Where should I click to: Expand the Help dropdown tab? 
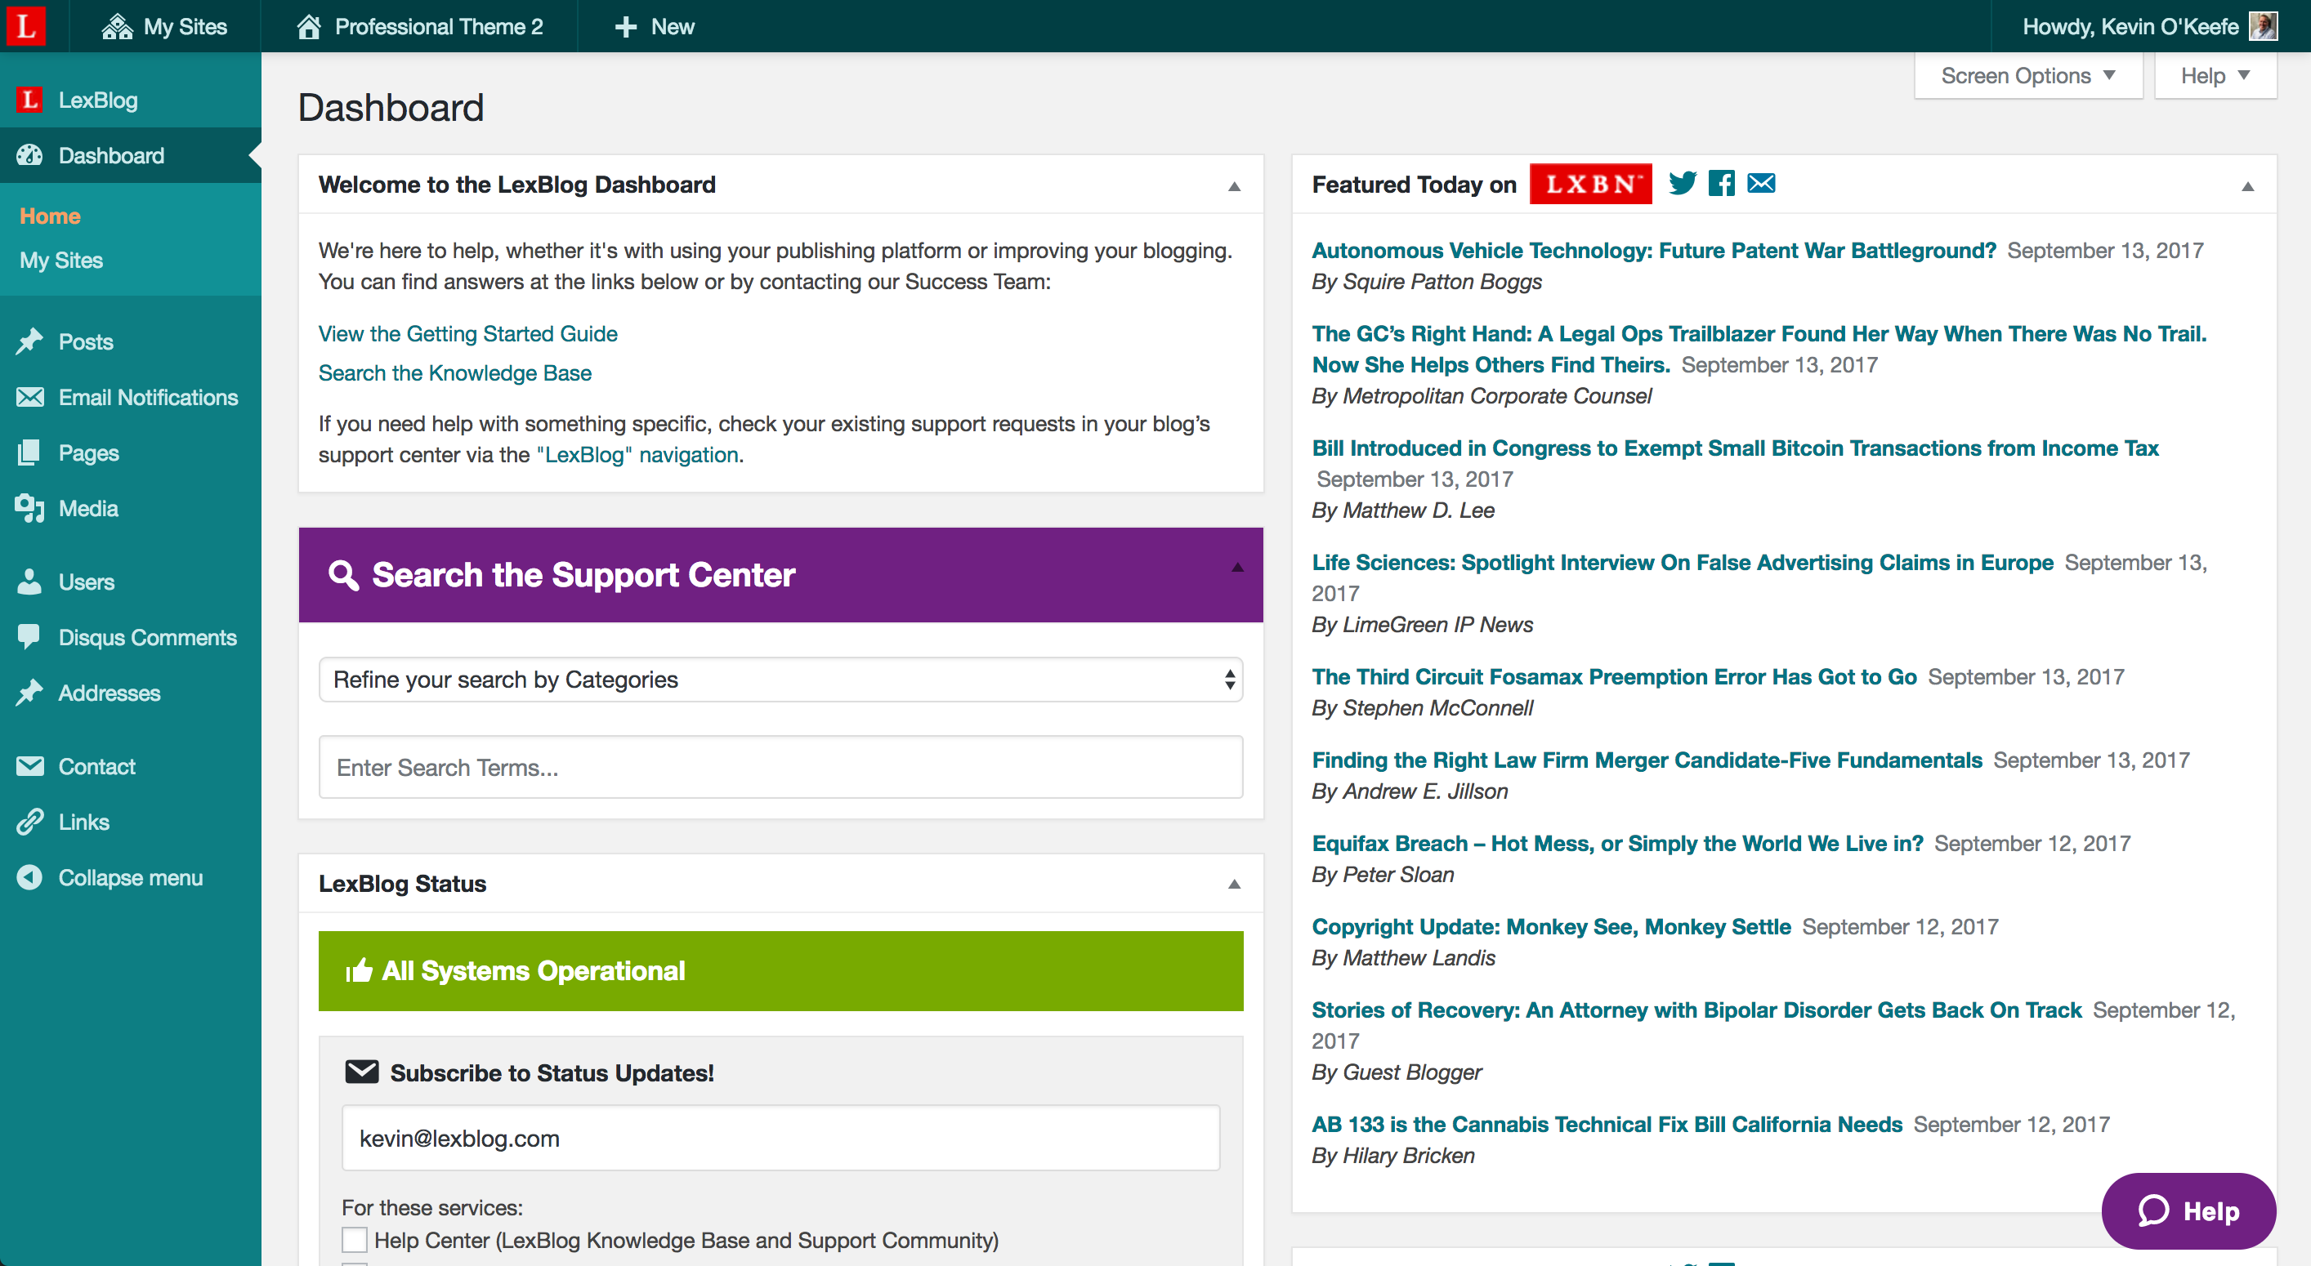pos(2215,75)
